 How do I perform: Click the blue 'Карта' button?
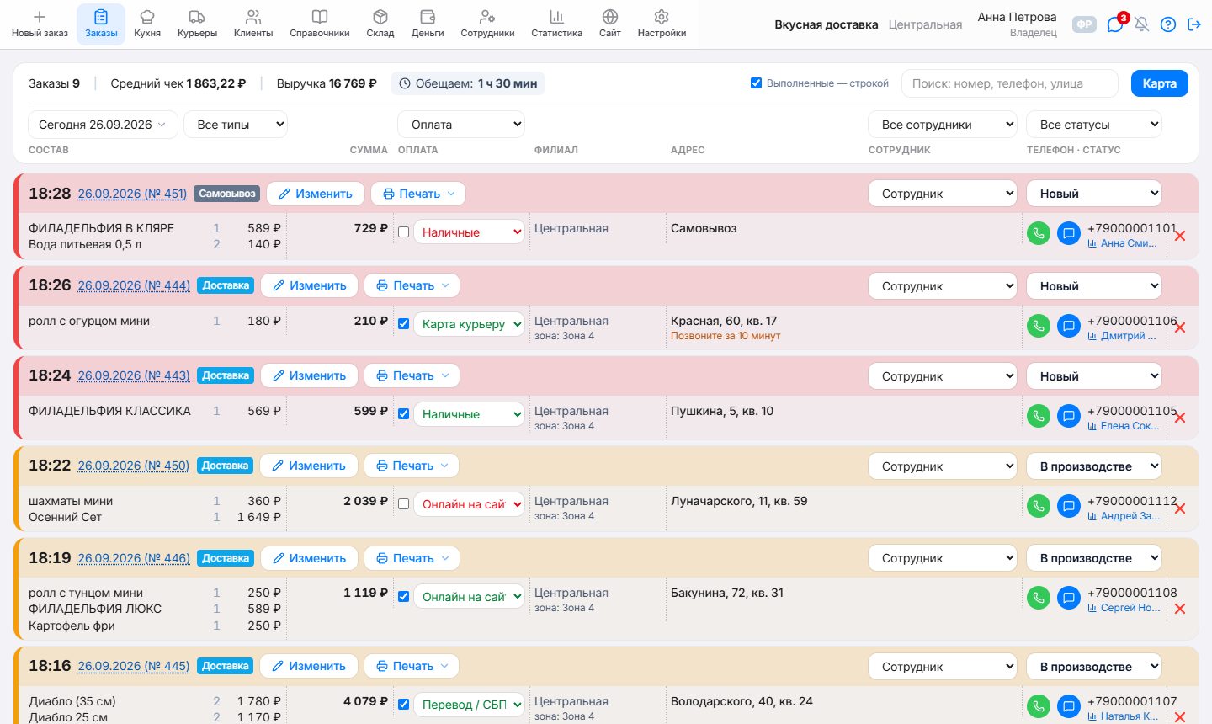(x=1160, y=83)
